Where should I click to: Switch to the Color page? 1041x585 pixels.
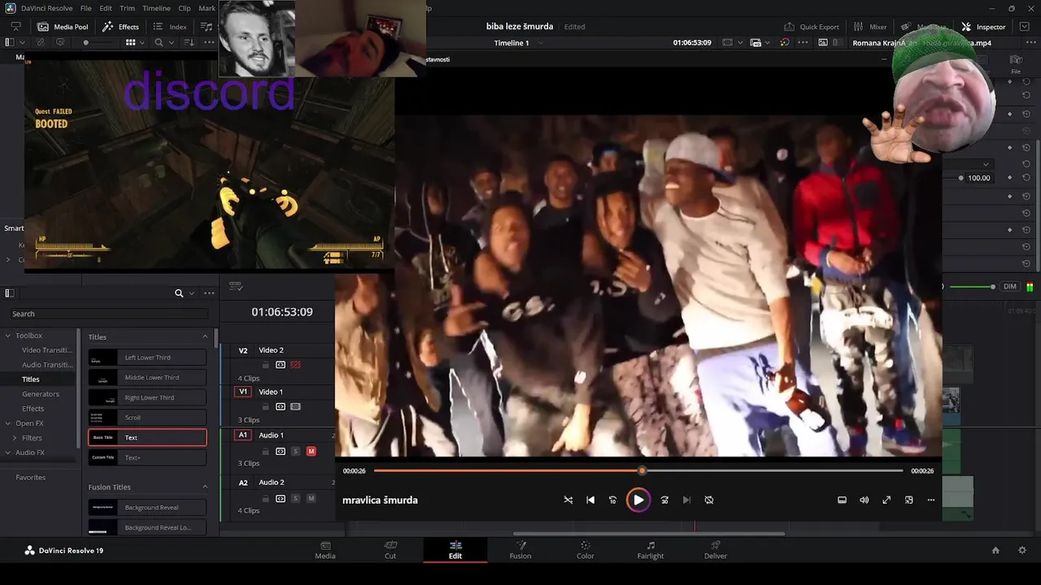click(586, 550)
